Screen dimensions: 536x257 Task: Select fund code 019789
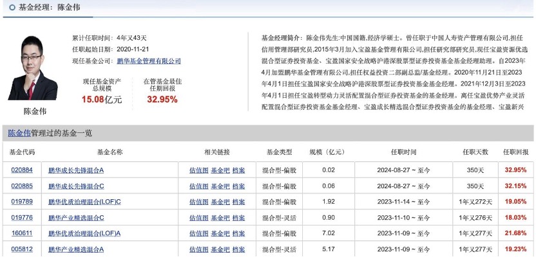[22, 202]
